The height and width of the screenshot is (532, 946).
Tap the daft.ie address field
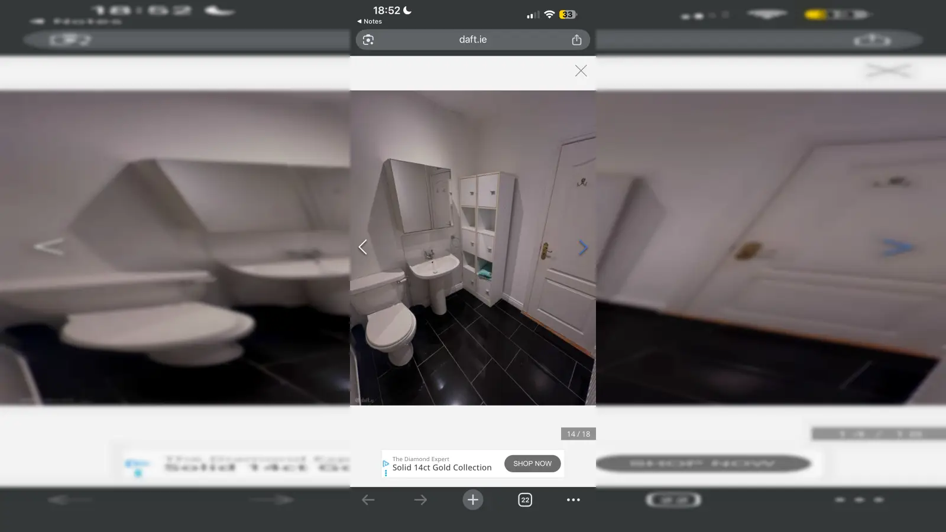[x=472, y=40]
